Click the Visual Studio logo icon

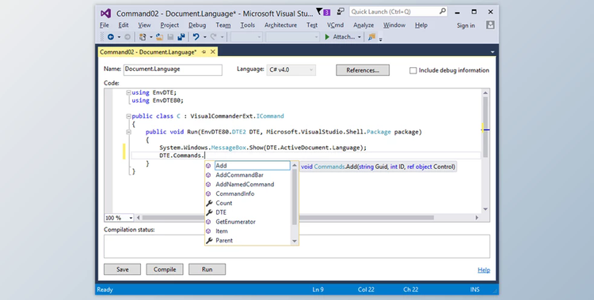(105, 13)
